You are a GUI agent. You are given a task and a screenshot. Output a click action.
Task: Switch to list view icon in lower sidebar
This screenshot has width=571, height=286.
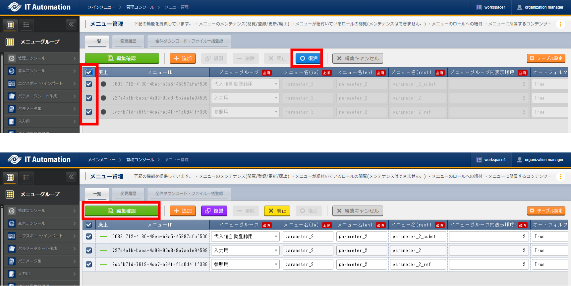pyautogui.click(x=26, y=177)
